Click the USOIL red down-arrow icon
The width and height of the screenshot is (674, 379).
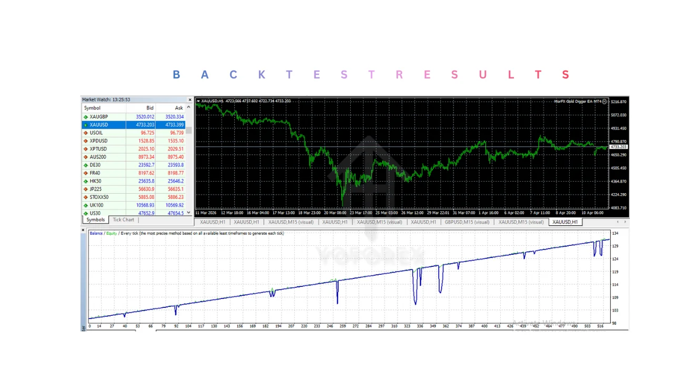pyautogui.click(x=86, y=133)
